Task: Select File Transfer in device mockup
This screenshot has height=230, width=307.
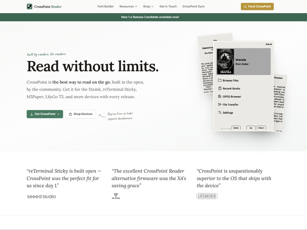Action: click(x=231, y=105)
